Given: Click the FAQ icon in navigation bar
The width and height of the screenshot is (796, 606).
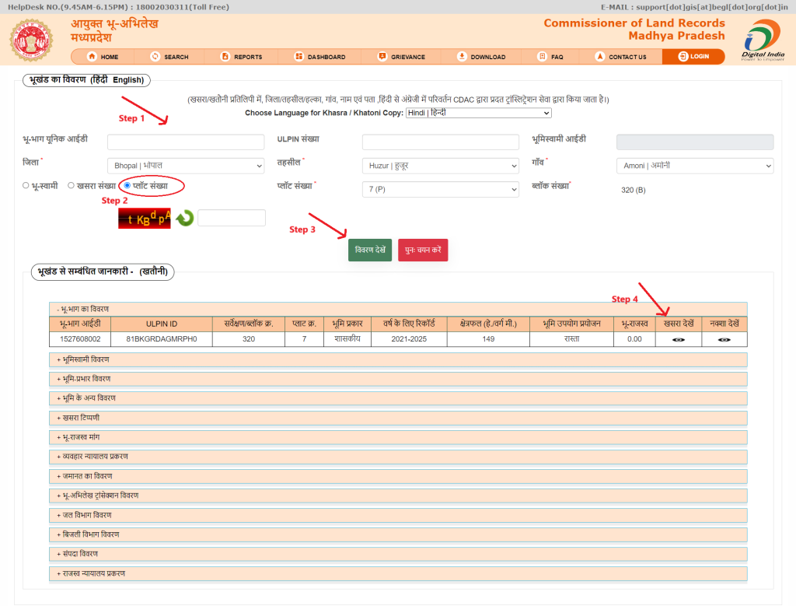Looking at the screenshot, I should pos(543,57).
